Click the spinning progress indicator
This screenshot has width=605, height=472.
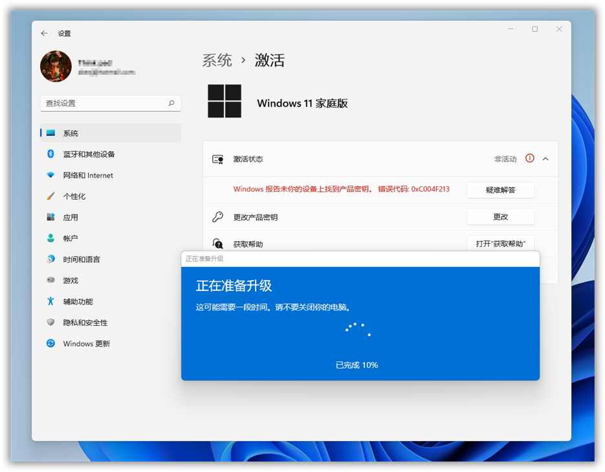pos(358,330)
